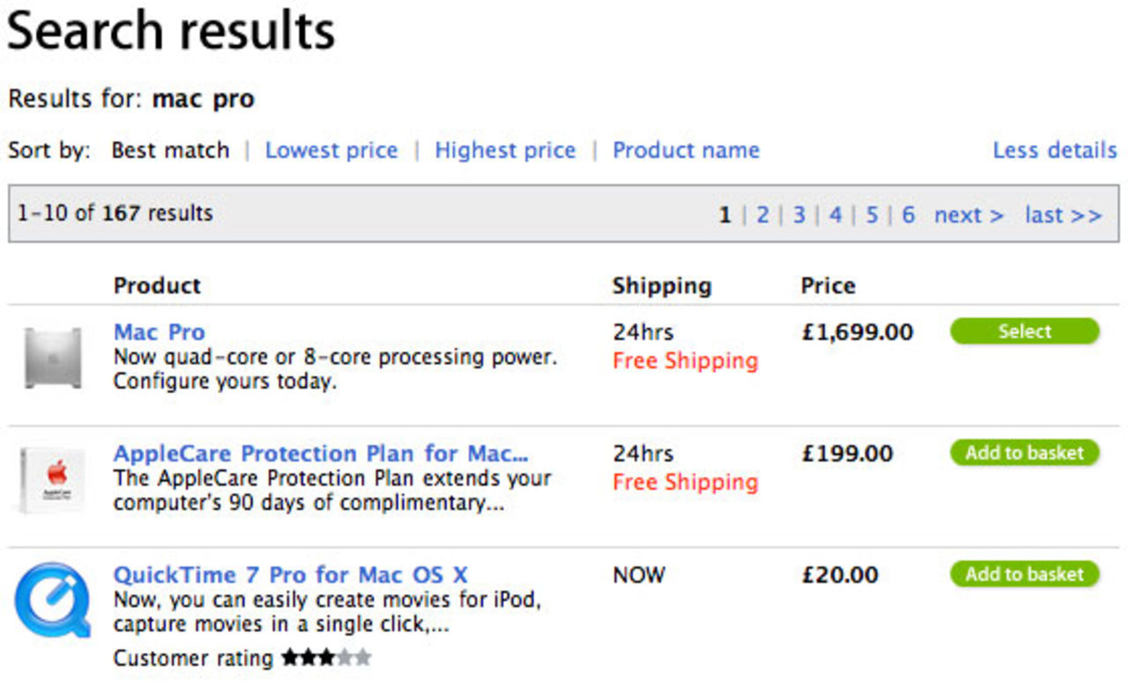Image resolution: width=1128 pixels, height=686 pixels.
Task: Click the AppleCare box product image
Action: 53,481
